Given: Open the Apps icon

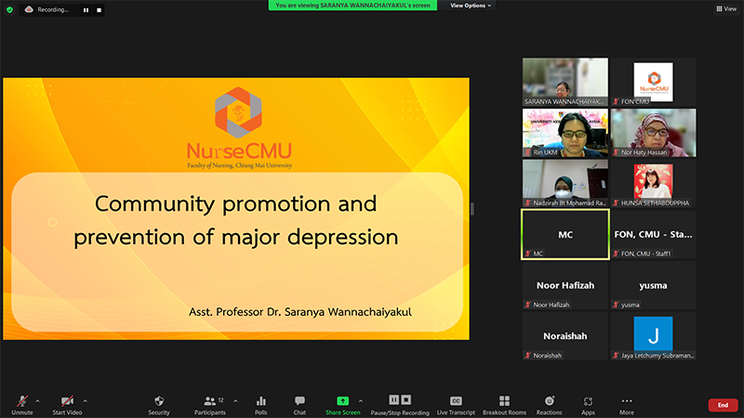Looking at the screenshot, I should pyautogui.click(x=588, y=401).
